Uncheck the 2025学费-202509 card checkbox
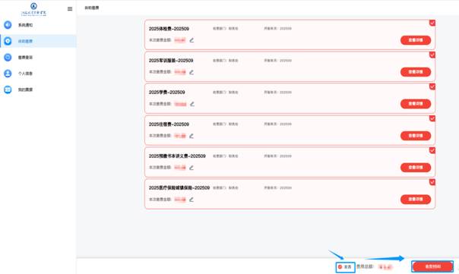Viewport: 459px width, 274px height. click(x=432, y=87)
